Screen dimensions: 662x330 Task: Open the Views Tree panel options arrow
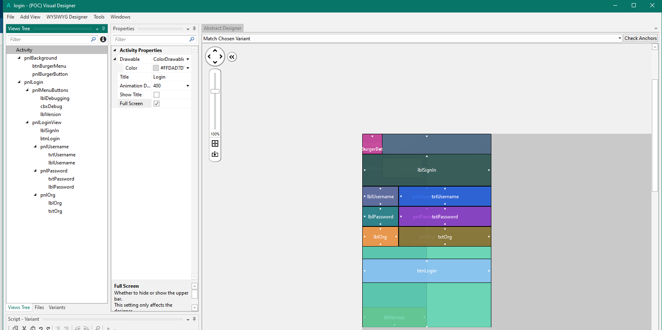(97, 29)
